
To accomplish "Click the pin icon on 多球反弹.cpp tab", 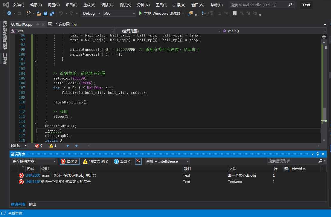I will [x=38, y=25].
